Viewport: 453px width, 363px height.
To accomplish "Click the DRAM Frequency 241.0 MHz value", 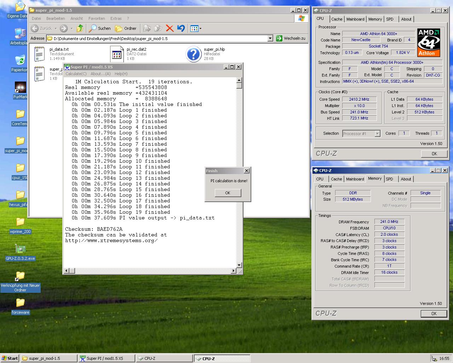I will tap(389, 222).
